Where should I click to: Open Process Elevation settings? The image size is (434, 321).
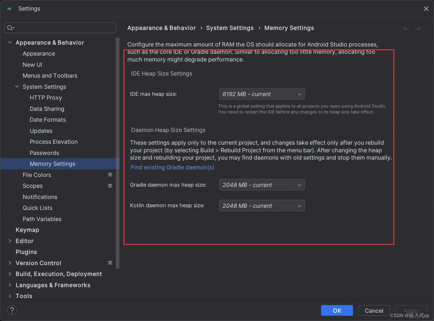pos(54,142)
